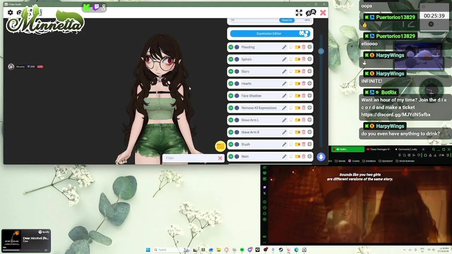The image size is (452, 254).
Task: Toggle the ON switch for Blush
Action: [231, 144]
